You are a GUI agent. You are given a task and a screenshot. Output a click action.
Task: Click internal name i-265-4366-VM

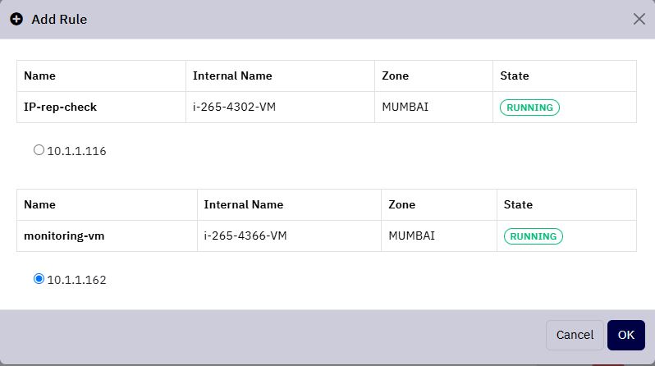[x=245, y=236]
